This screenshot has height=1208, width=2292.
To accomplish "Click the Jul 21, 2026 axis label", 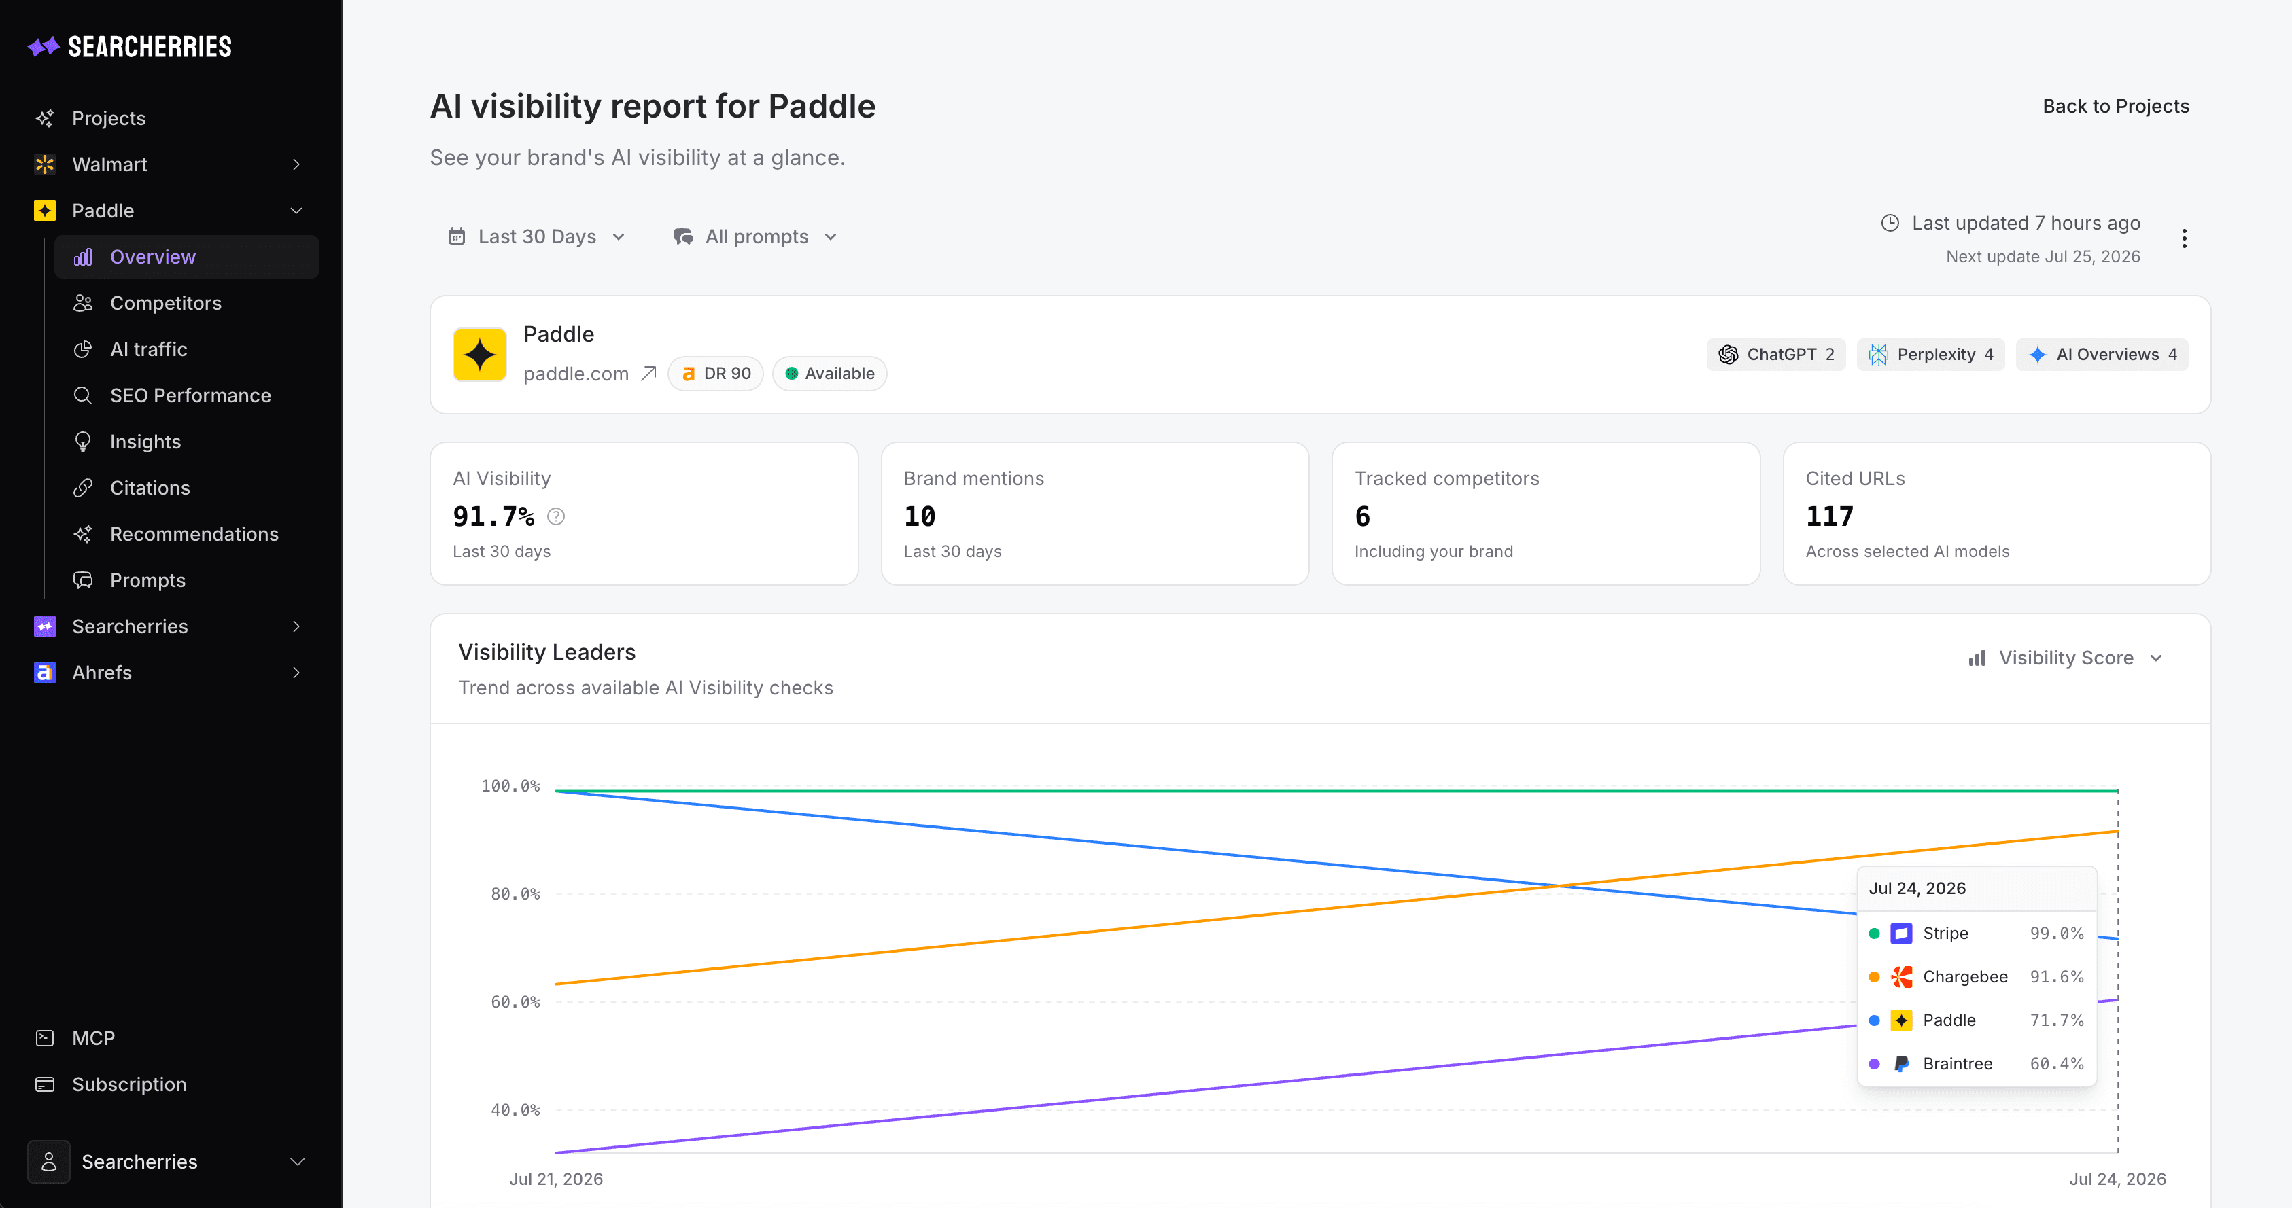I will (556, 1179).
